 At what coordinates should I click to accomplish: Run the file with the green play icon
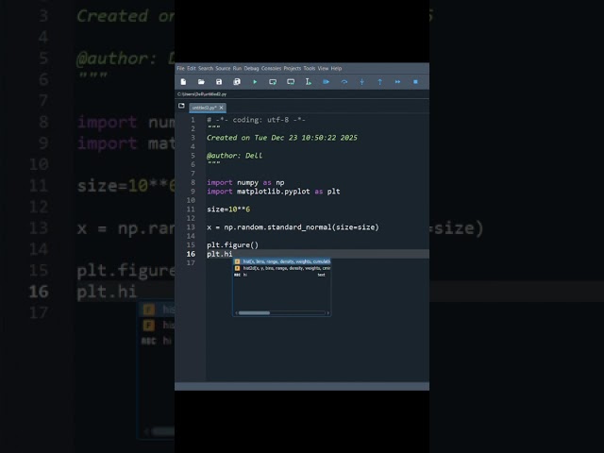(x=255, y=82)
